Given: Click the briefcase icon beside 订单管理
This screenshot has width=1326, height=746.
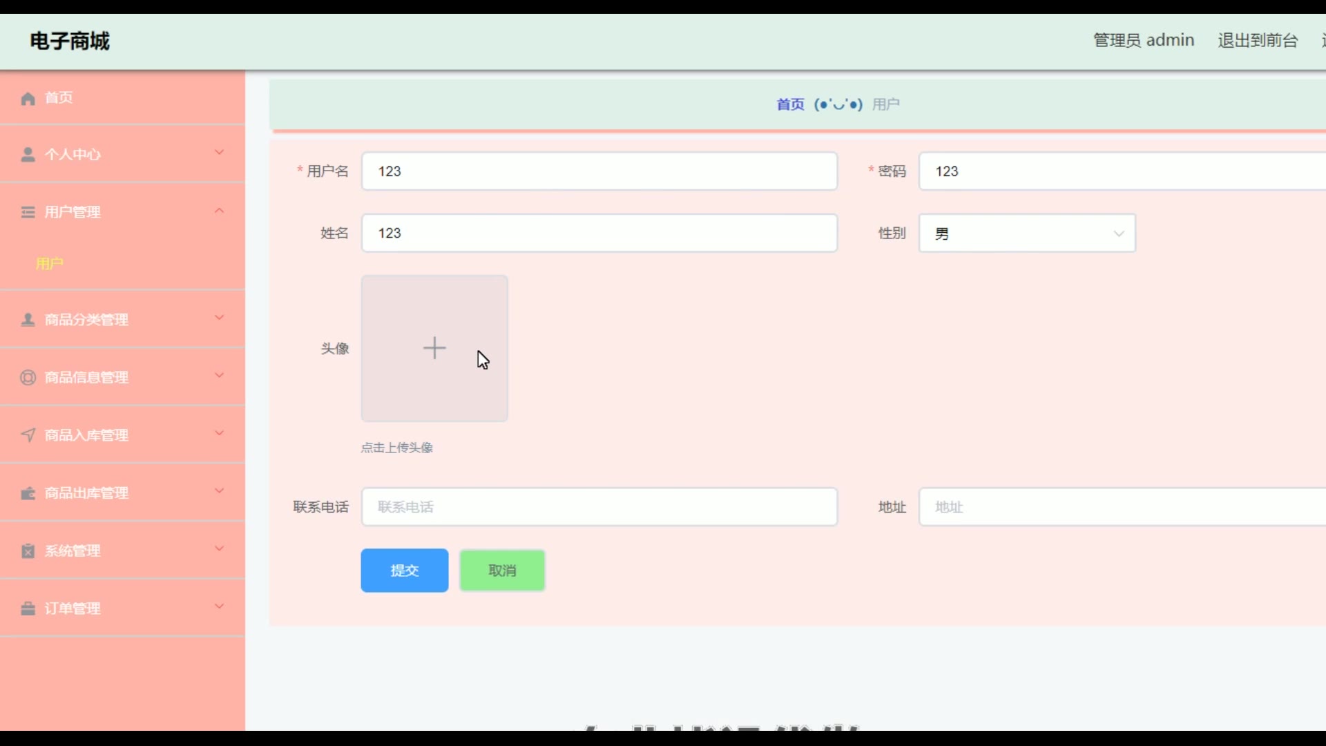Looking at the screenshot, I should coord(28,609).
